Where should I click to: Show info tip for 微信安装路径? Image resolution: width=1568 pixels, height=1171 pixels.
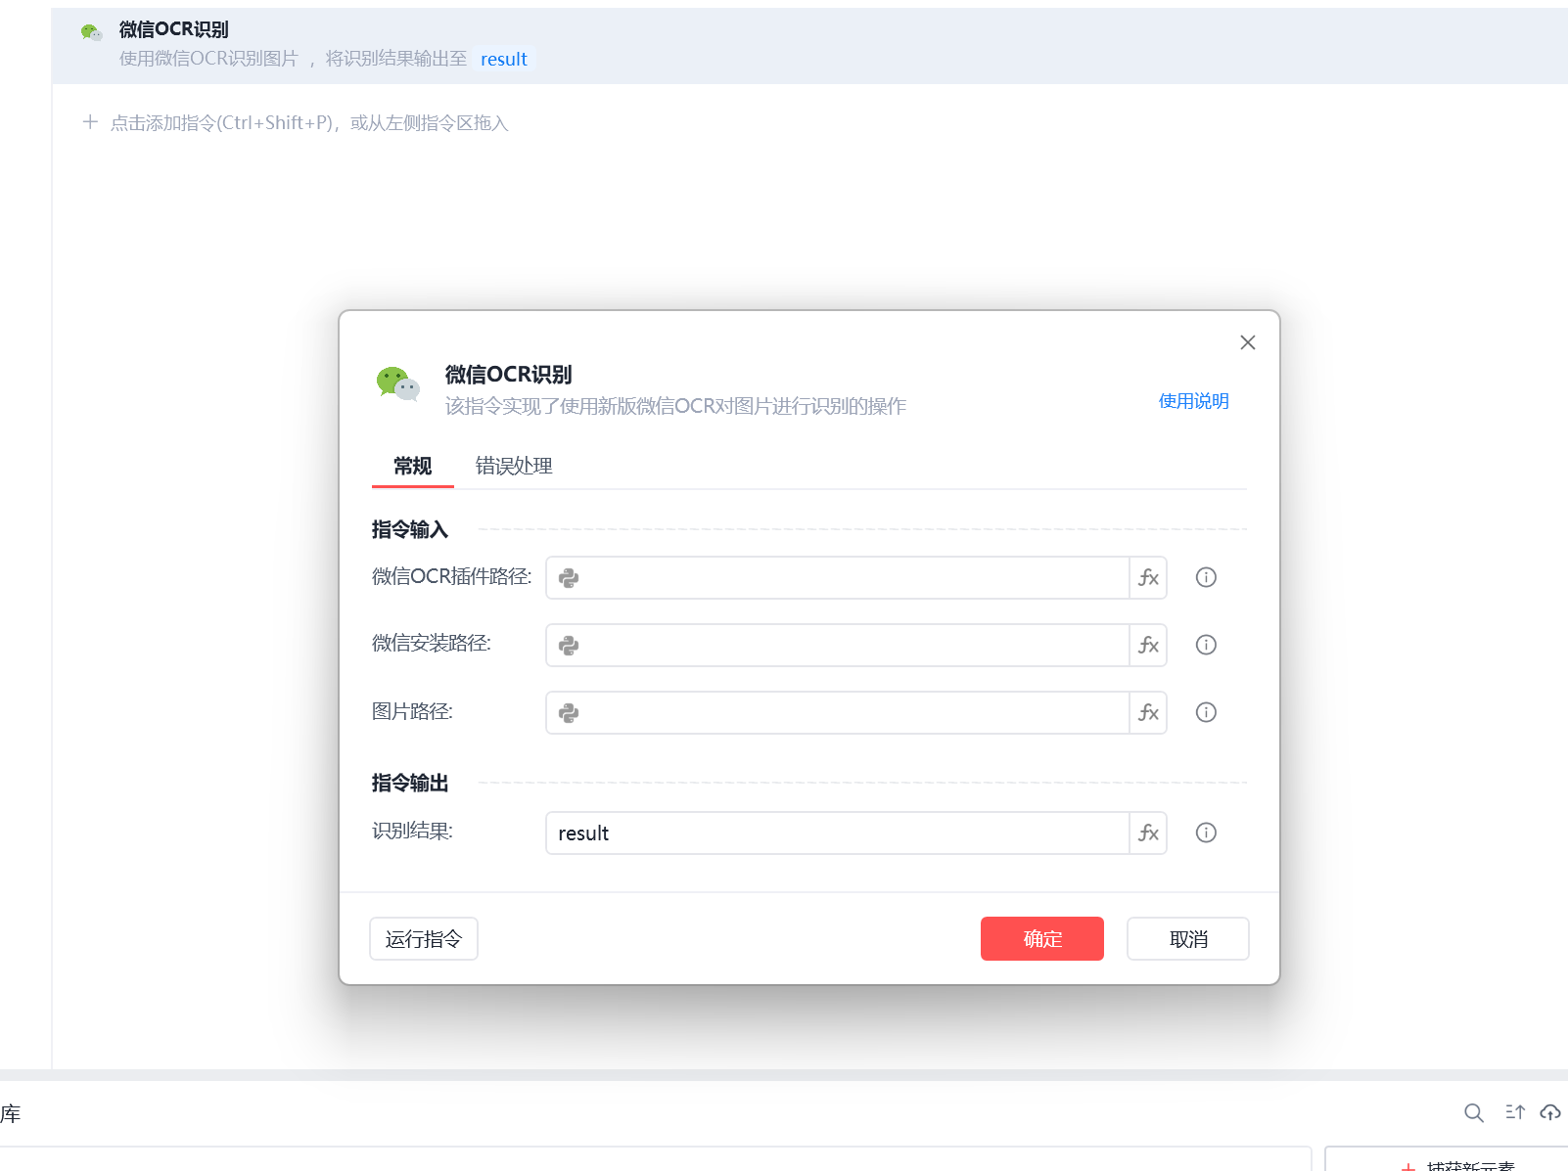[x=1206, y=645]
